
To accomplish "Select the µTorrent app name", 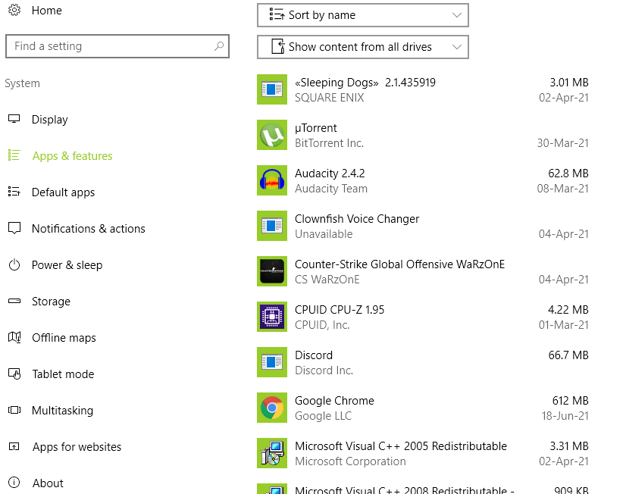I will tap(316, 128).
